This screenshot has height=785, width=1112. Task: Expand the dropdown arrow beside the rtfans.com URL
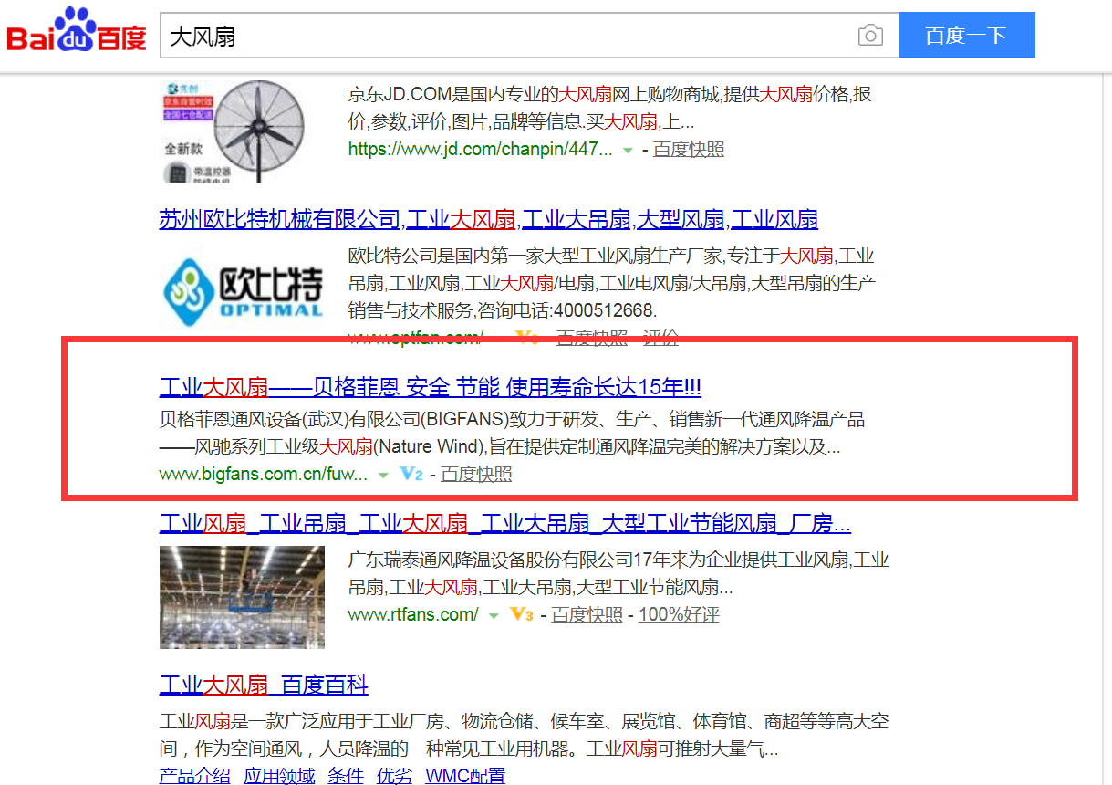[494, 616]
